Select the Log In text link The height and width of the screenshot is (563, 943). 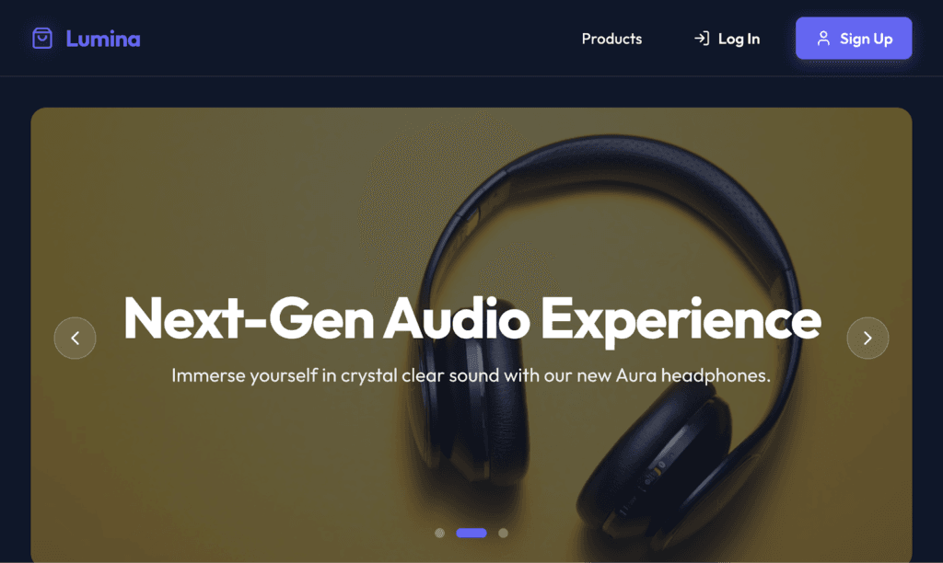click(x=739, y=39)
